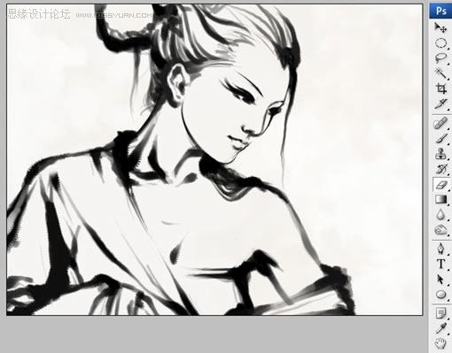
Task: Select the Eyedropper tool
Action: click(440, 328)
